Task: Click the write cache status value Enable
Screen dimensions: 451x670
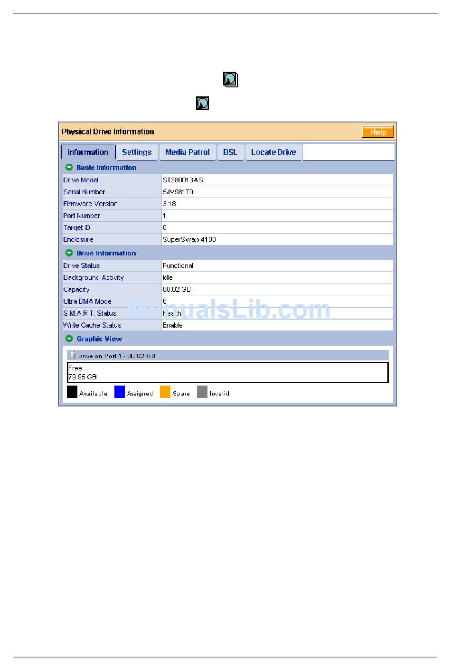Action: click(x=173, y=325)
